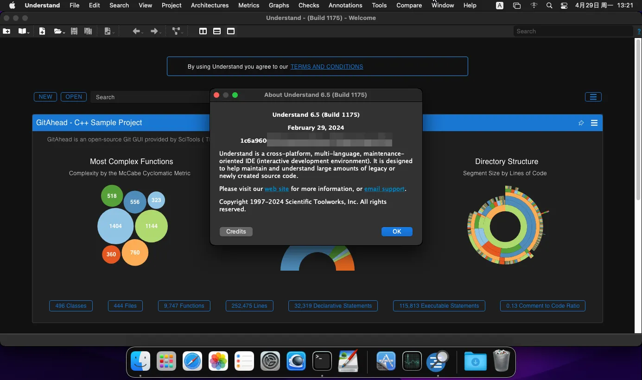This screenshot has width=642, height=380.
Task: Open Finder from the dock
Action: [140, 361]
